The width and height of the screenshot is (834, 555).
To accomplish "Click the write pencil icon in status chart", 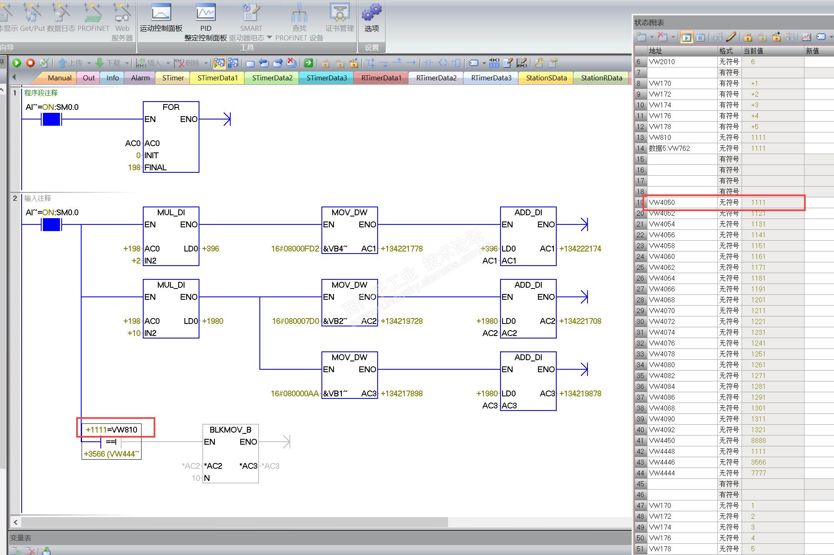I will (731, 37).
